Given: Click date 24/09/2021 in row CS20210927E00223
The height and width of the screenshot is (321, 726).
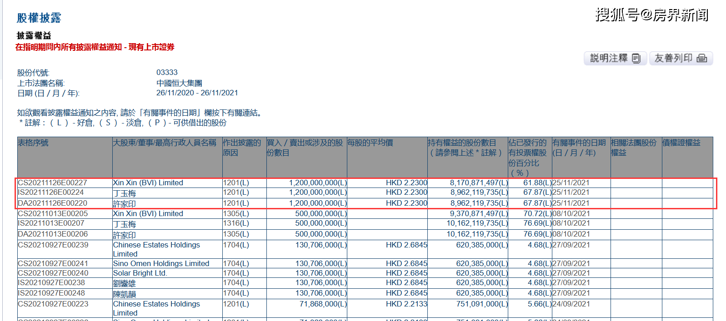Looking at the screenshot, I should [571, 304].
